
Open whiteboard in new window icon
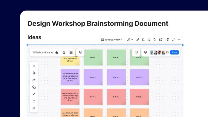pos(161,40)
